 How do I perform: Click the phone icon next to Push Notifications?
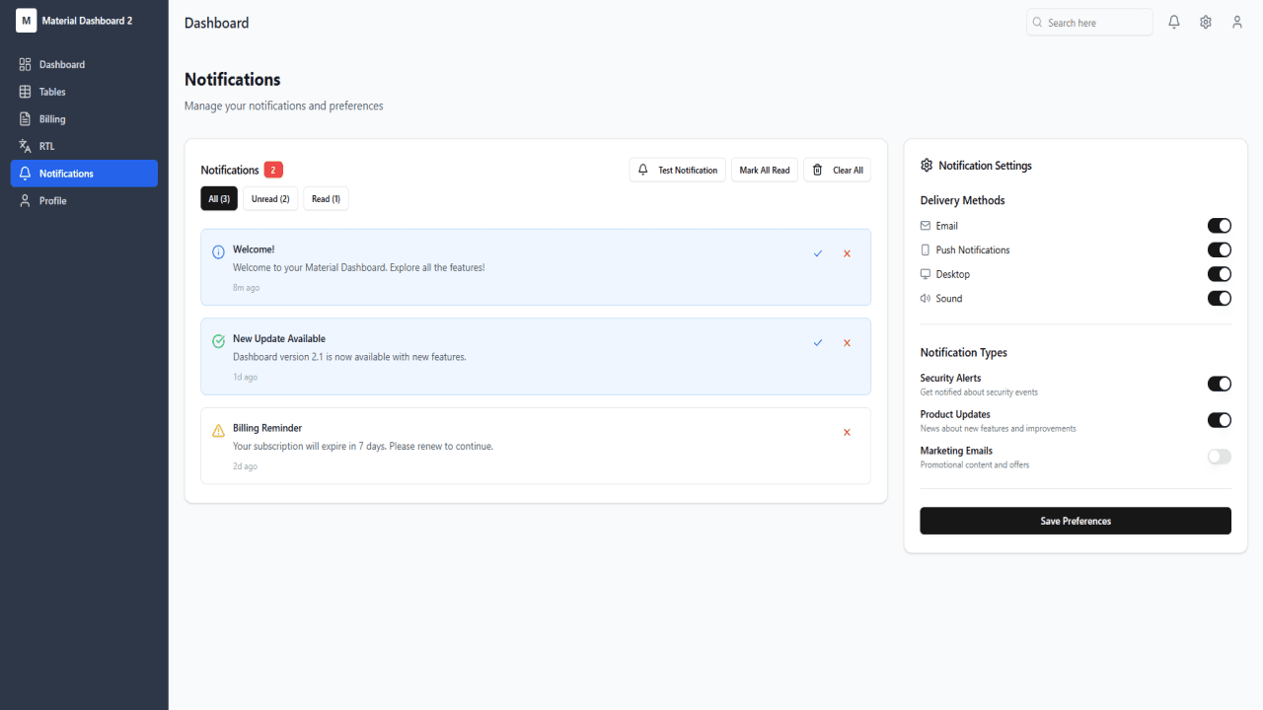tap(926, 249)
